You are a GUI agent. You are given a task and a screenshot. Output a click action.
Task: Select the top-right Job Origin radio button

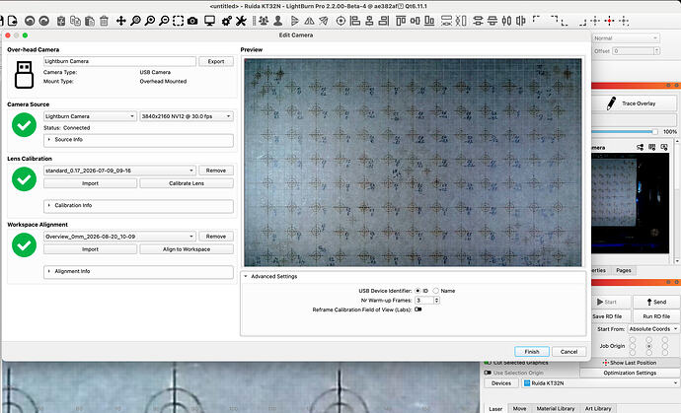tap(665, 340)
